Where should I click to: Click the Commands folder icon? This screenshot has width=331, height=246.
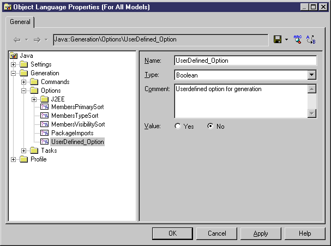[x=34, y=82]
